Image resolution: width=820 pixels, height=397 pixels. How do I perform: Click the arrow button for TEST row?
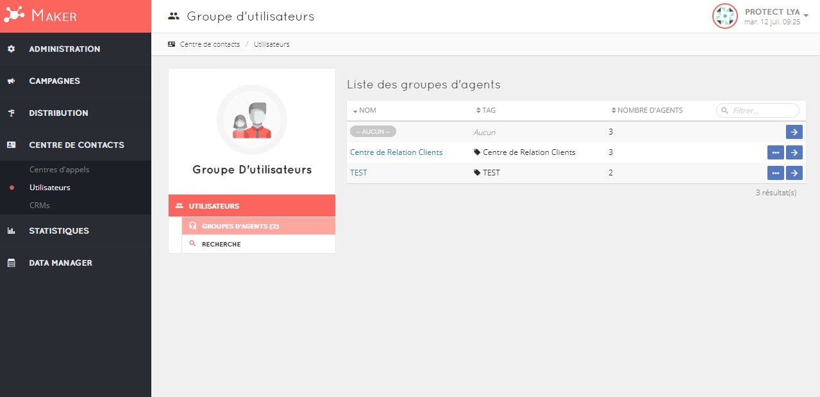[794, 173]
